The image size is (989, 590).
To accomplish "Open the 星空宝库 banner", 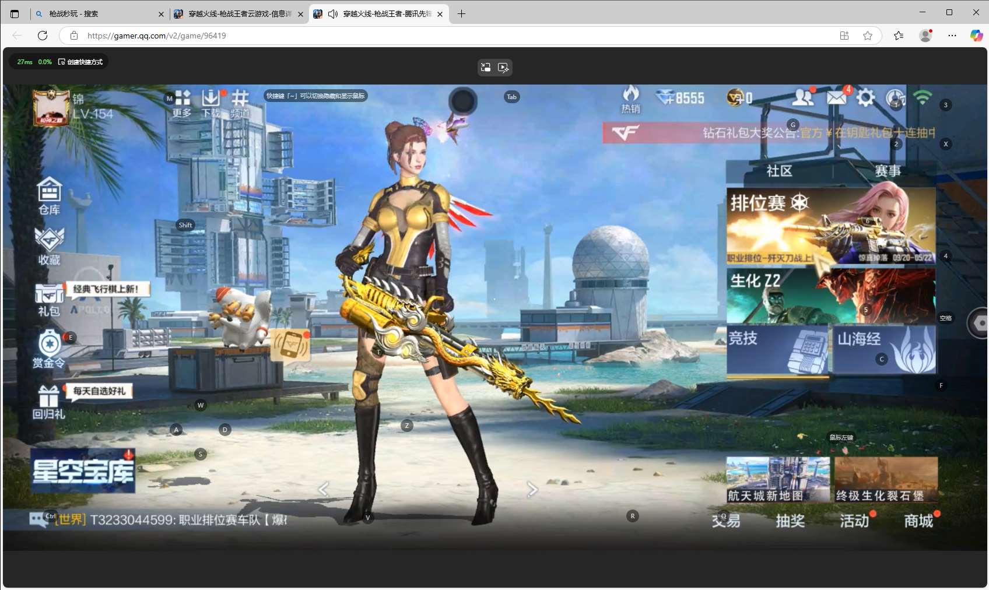I will [83, 471].
